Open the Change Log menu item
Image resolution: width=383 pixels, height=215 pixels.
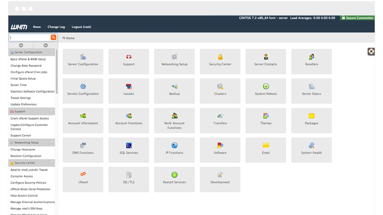tap(56, 27)
